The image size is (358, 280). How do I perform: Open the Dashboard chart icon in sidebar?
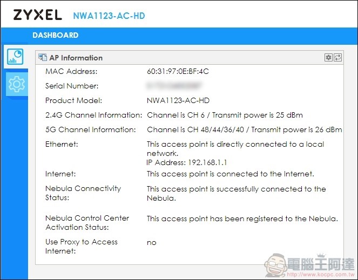[15, 56]
